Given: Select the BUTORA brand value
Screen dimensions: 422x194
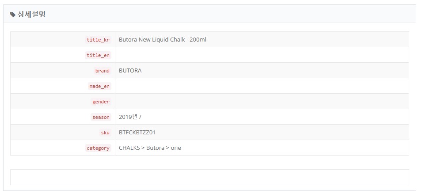Looking at the screenshot, I should (x=130, y=71).
